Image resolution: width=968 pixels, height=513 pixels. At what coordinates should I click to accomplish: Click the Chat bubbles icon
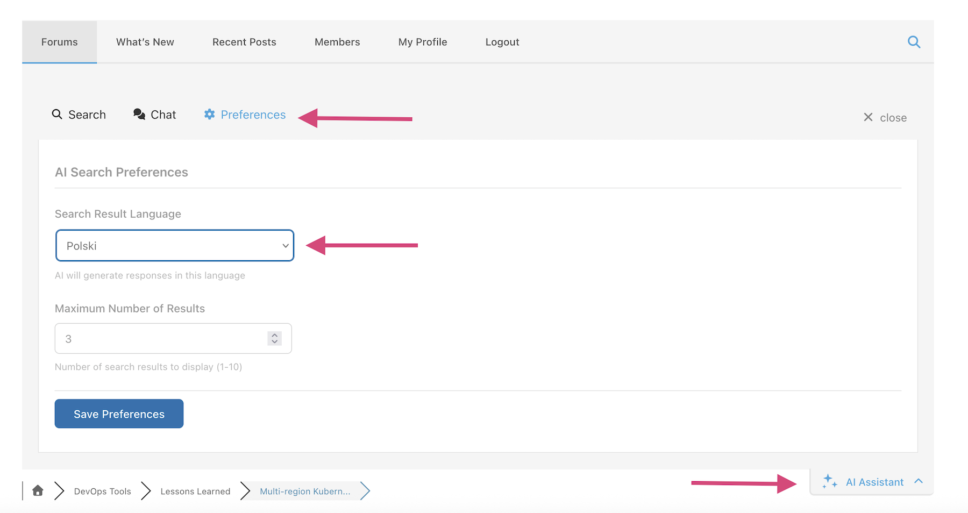point(139,115)
